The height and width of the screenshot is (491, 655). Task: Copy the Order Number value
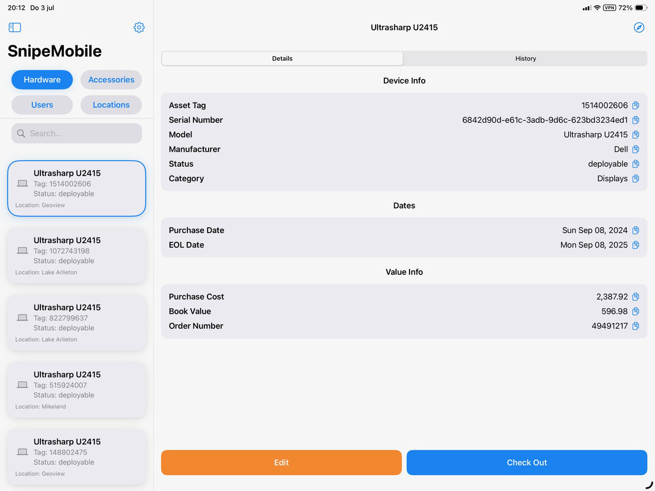(x=636, y=326)
